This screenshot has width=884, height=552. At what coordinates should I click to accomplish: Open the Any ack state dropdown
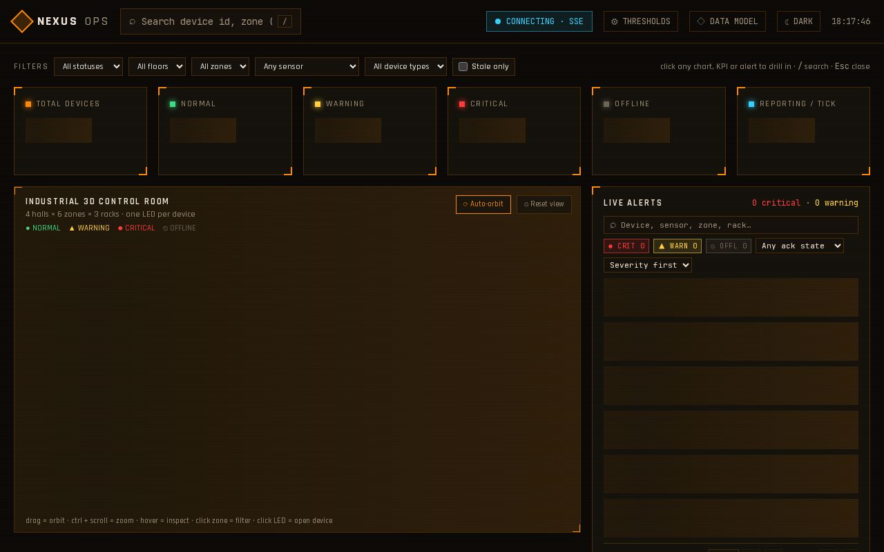click(x=800, y=246)
